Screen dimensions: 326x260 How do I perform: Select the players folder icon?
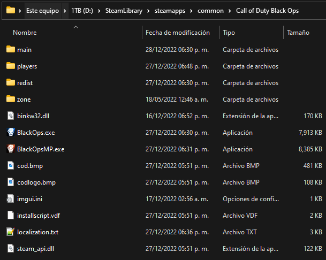coord(11,66)
